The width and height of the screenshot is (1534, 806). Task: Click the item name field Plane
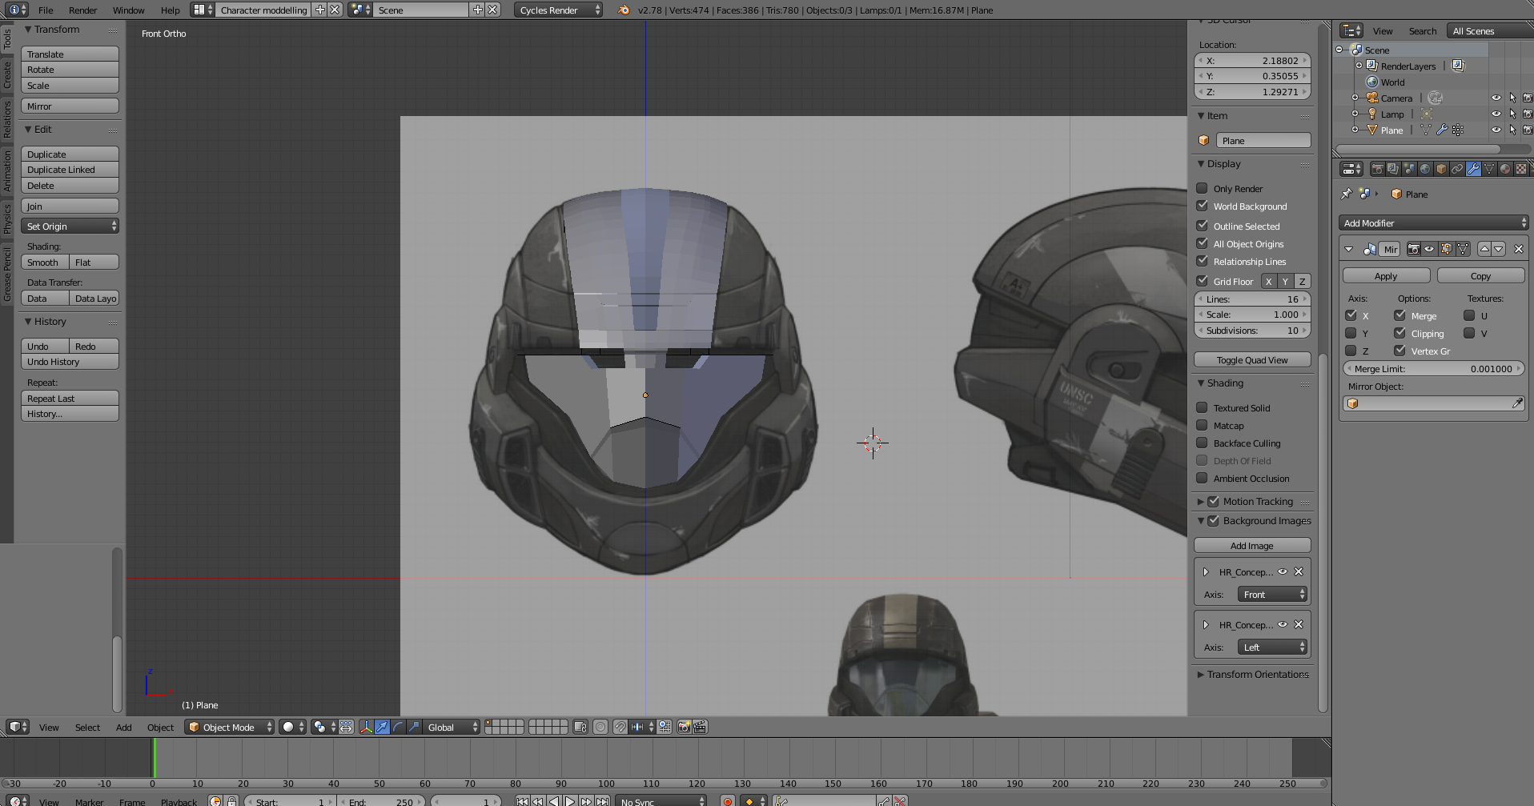(x=1263, y=140)
